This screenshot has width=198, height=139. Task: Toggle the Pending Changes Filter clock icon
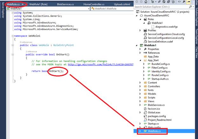[x=153, y=2]
